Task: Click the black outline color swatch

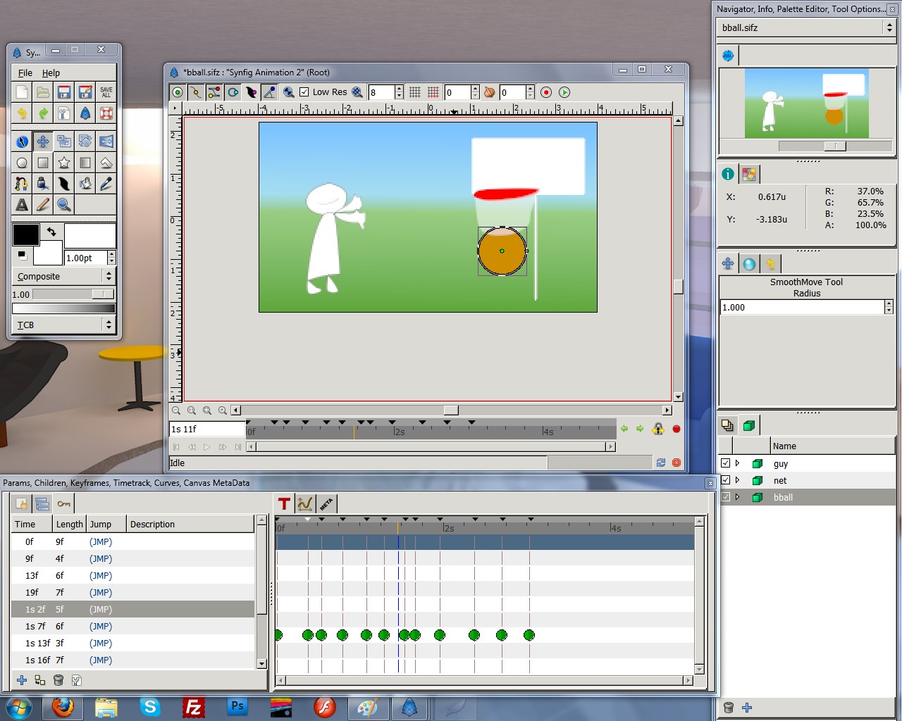Action: (26, 234)
